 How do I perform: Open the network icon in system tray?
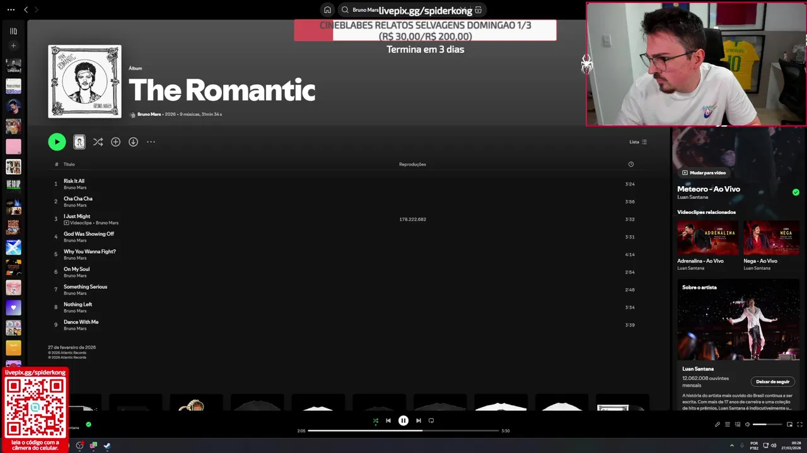(x=765, y=445)
